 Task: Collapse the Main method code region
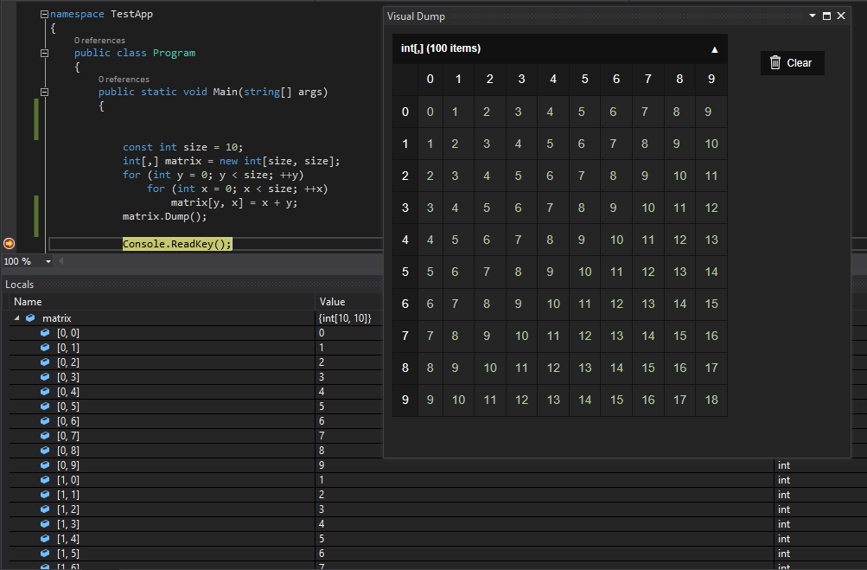click(x=44, y=92)
